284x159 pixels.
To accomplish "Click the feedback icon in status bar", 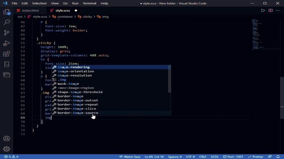I will coord(270,157).
